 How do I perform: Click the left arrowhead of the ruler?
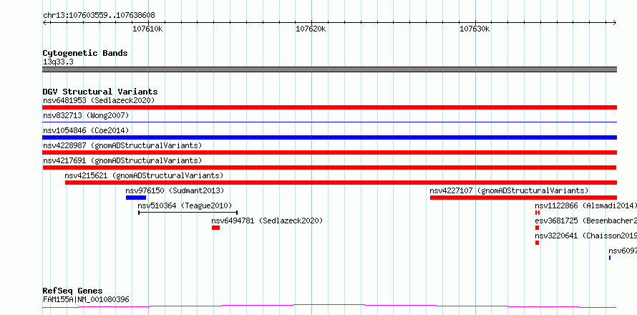point(44,22)
